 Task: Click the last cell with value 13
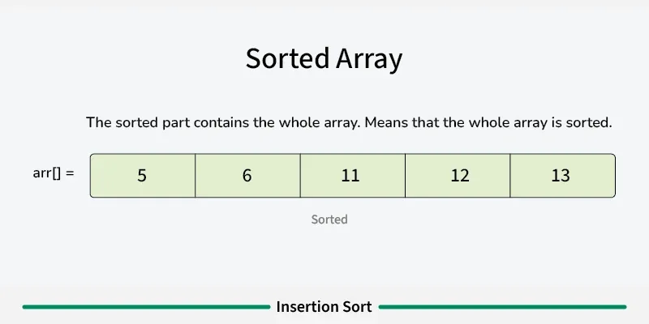pyautogui.click(x=561, y=176)
